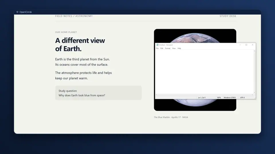Click the 'Ln 1, Col 1' status bar entry

[x=202, y=98]
